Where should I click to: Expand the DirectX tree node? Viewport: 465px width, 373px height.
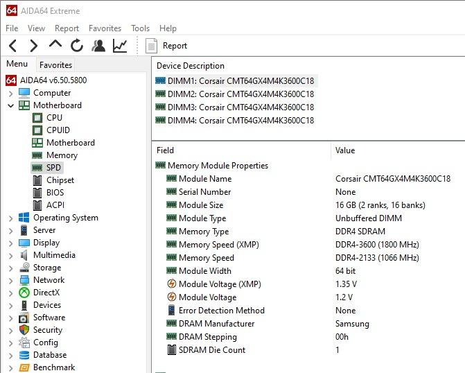(10, 293)
